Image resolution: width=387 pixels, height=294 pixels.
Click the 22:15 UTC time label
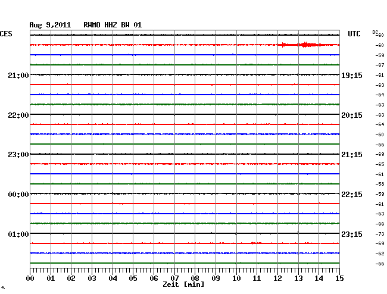[352, 195]
